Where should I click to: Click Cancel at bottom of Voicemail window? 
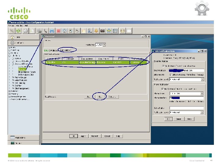(x=107, y=136)
